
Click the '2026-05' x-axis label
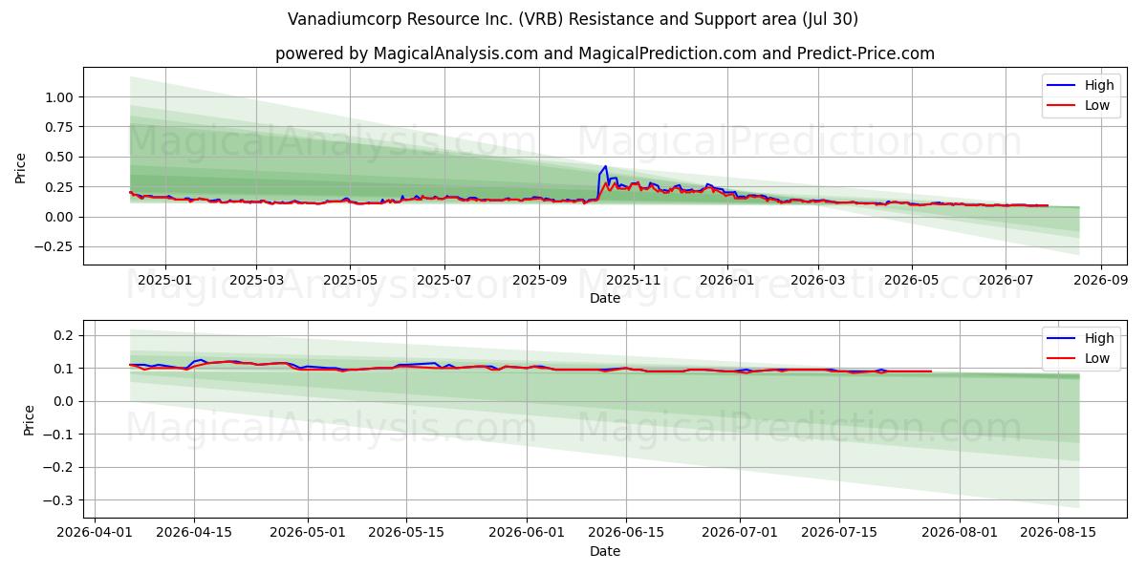tap(911, 280)
